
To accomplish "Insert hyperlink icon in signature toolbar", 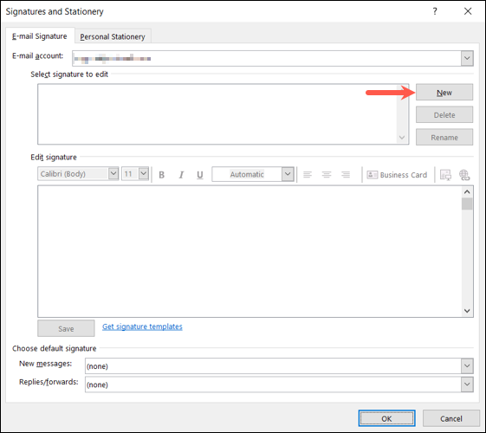I will coord(464,175).
